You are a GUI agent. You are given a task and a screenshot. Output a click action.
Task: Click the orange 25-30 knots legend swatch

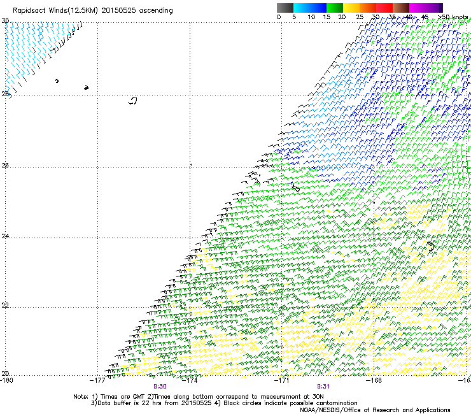coord(368,8)
